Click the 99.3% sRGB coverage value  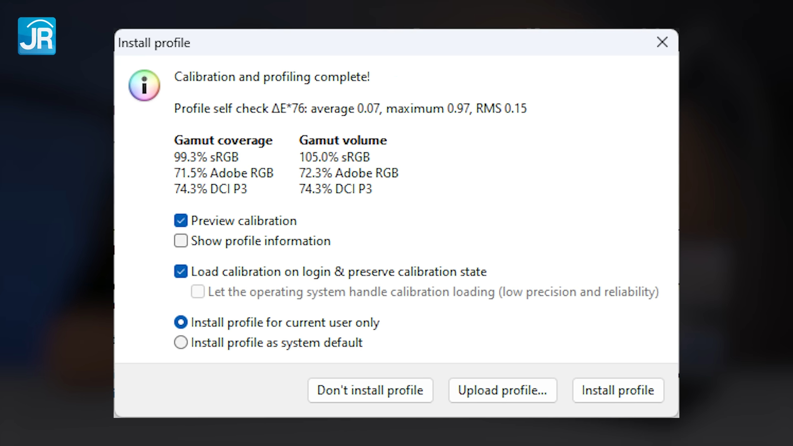[x=206, y=157]
